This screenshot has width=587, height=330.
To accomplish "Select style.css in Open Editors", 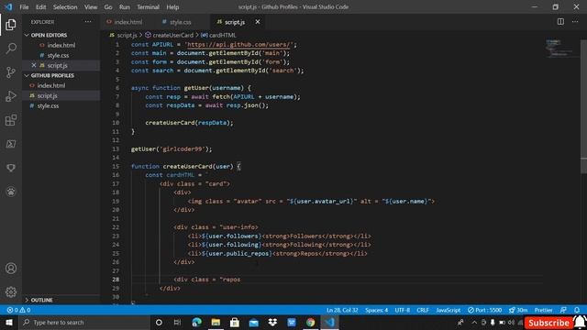I will coord(58,55).
